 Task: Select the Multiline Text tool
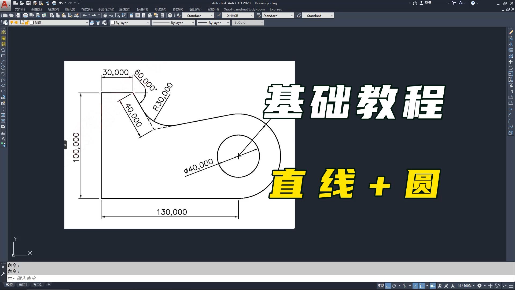coord(3,139)
